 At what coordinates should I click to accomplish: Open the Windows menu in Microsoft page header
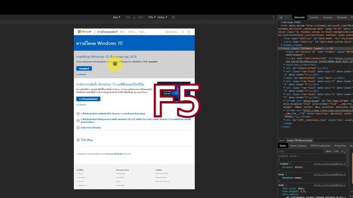(x=132, y=32)
